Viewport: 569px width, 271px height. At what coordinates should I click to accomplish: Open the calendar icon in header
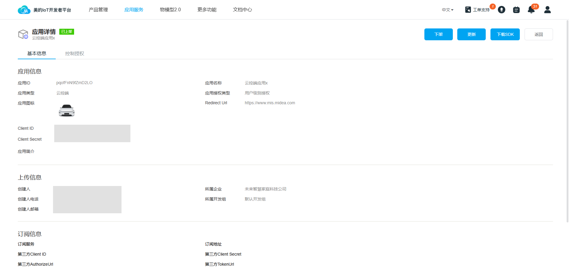click(516, 10)
